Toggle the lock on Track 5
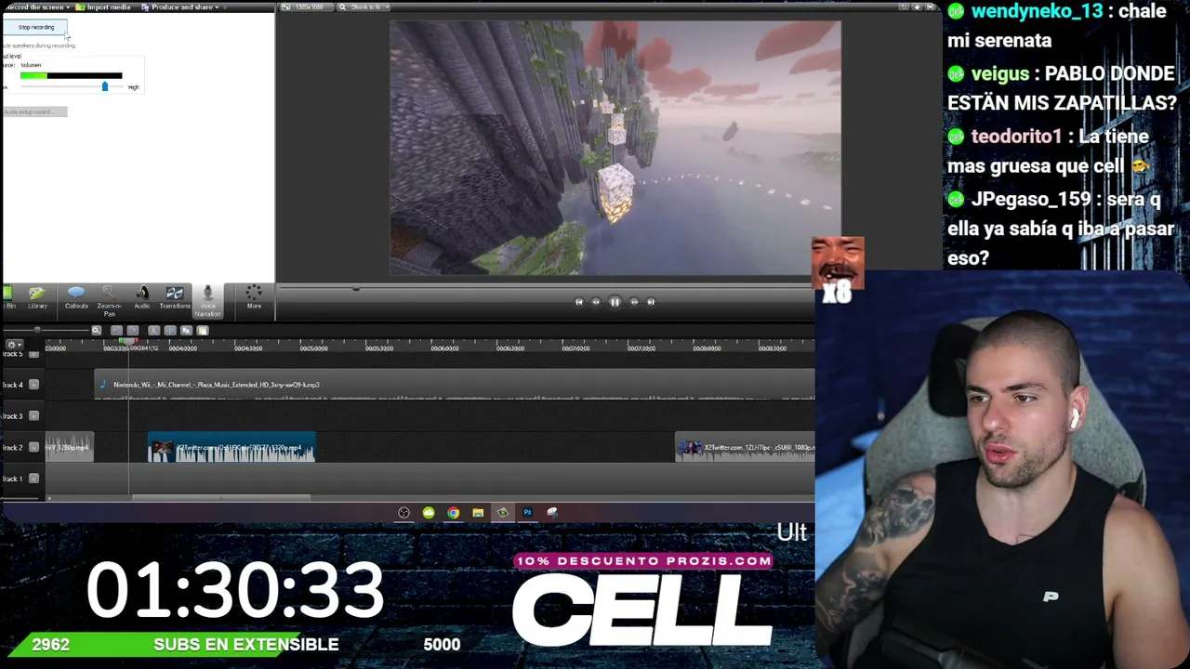 click(34, 354)
